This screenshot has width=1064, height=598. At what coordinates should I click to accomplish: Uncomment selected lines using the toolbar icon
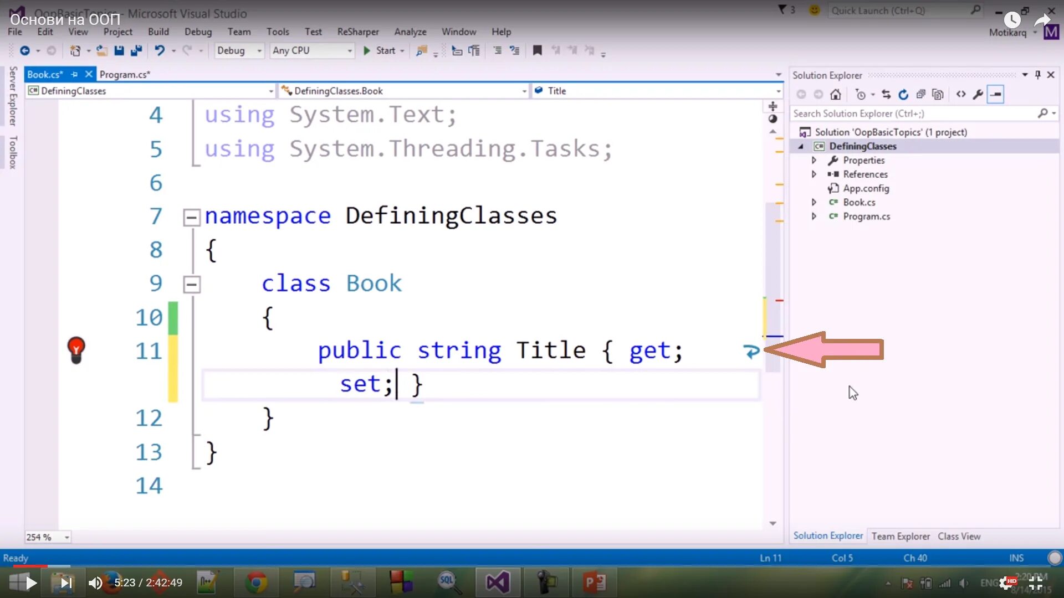click(515, 51)
